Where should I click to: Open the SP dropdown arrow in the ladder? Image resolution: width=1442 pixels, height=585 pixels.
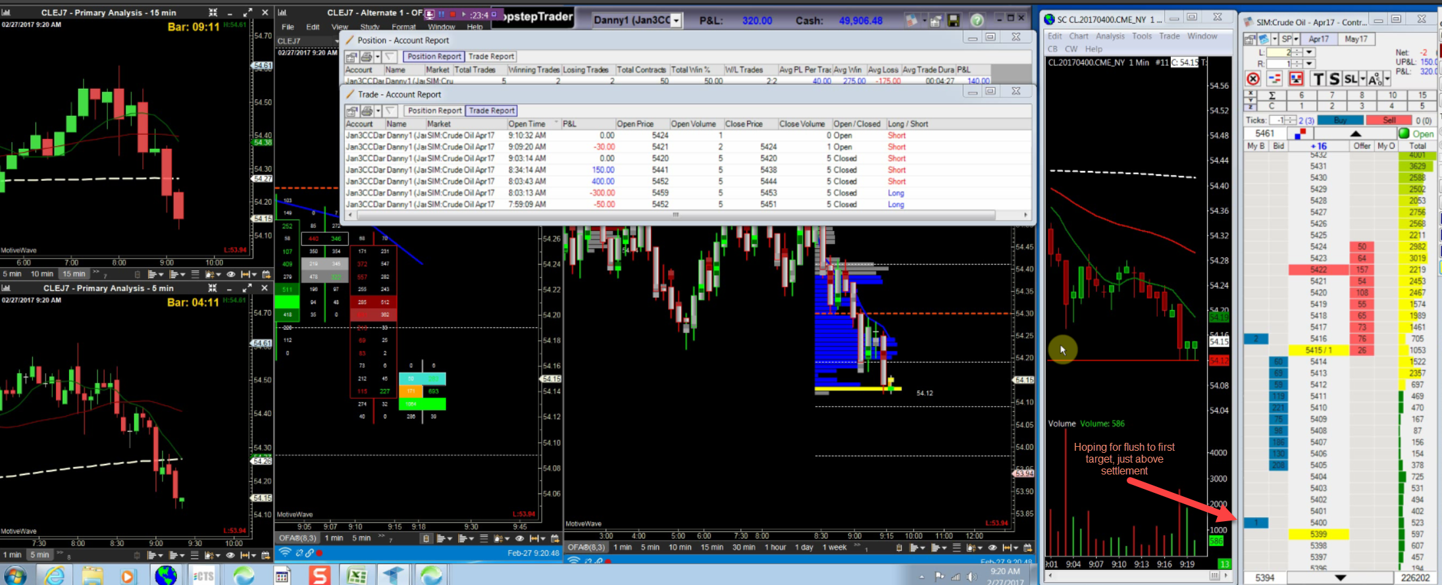(1295, 39)
